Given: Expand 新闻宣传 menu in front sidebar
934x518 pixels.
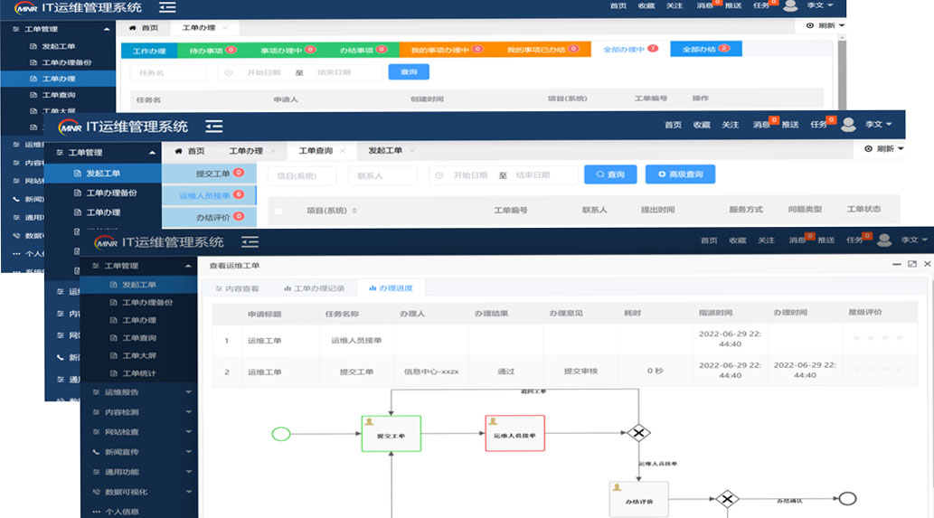Looking at the screenshot, I should pyautogui.click(x=188, y=452).
